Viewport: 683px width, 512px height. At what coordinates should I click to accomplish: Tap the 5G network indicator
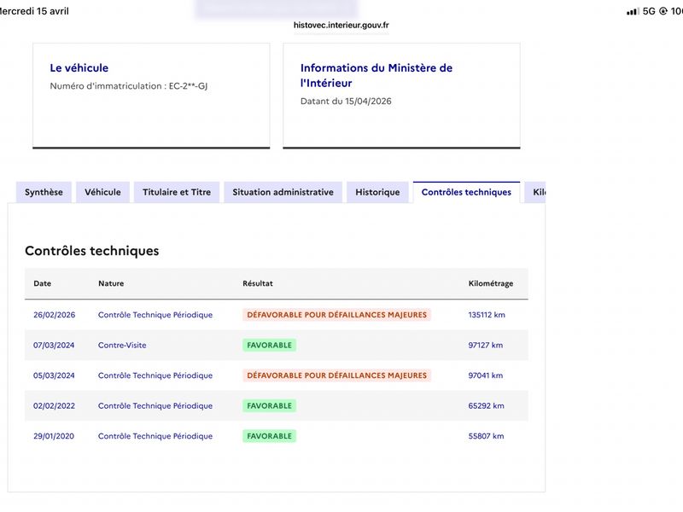click(x=649, y=11)
